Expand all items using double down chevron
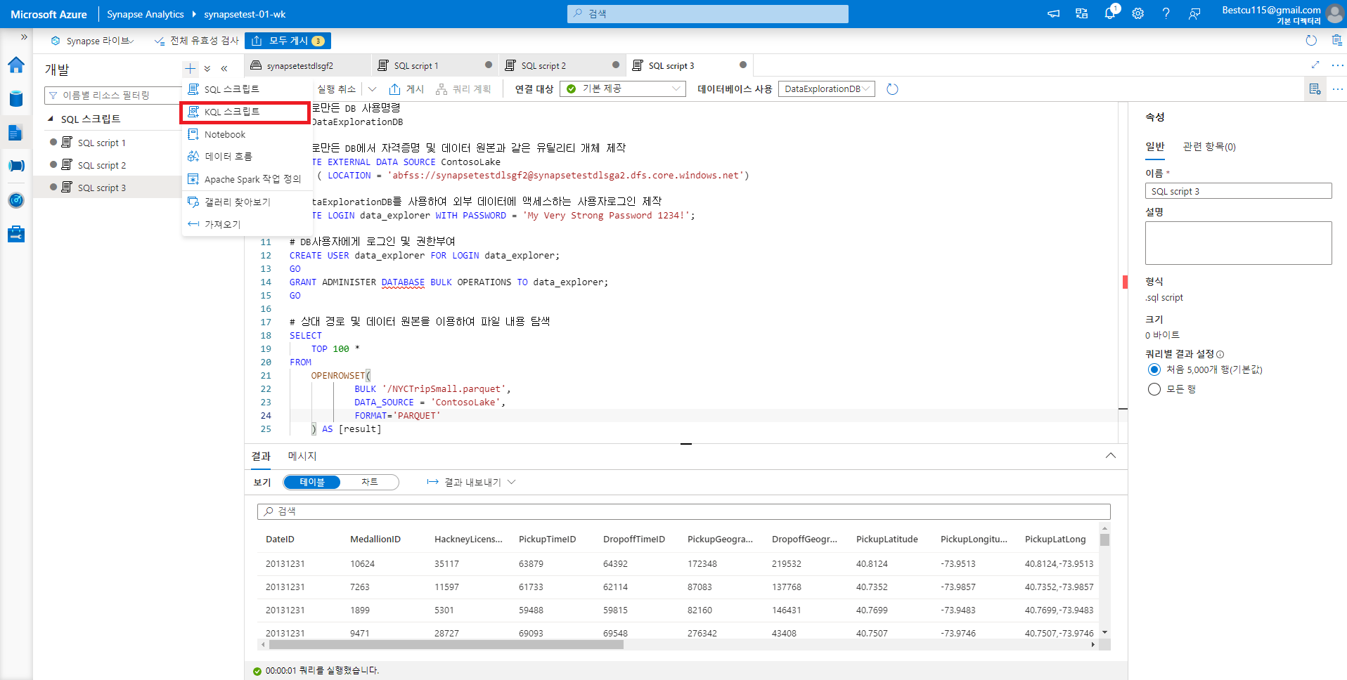 point(207,69)
